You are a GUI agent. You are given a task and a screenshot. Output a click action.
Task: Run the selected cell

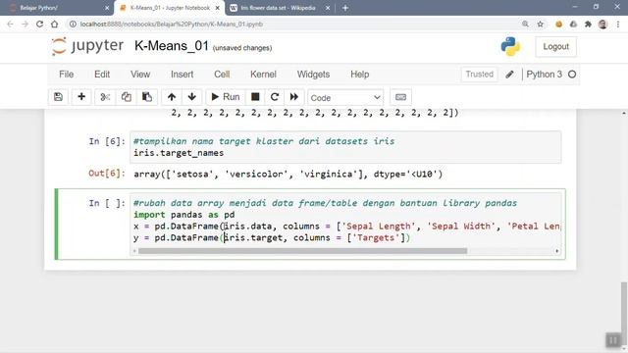point(225,97)
